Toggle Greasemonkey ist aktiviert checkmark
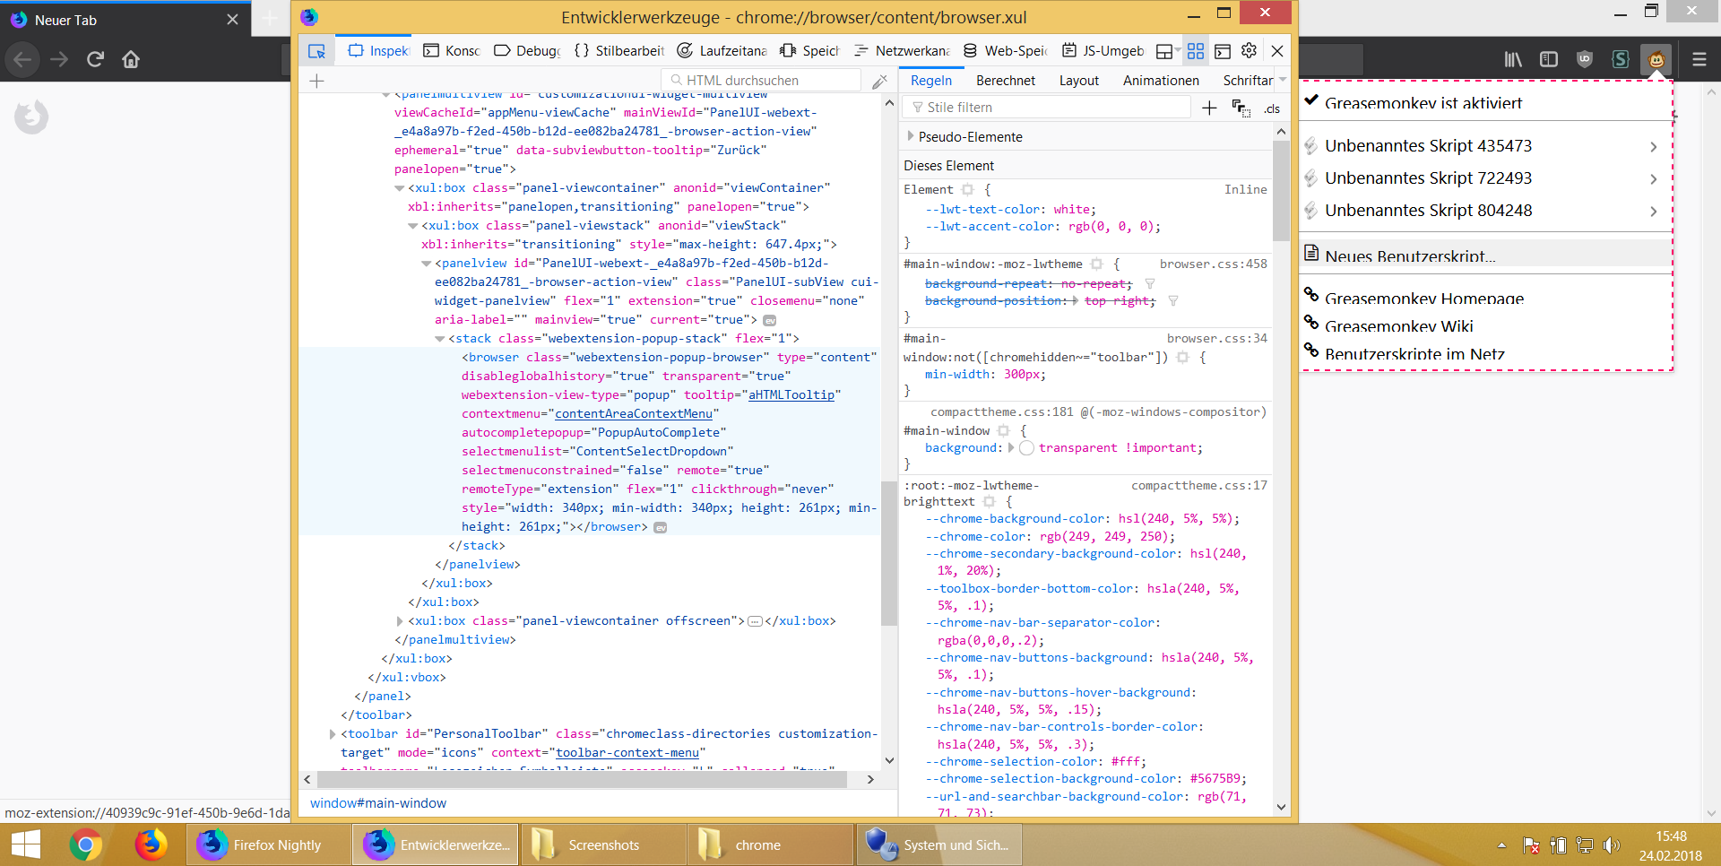This screenshot has height=866, width=1721. tap(1311, 101)
